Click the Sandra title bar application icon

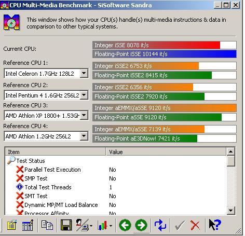pyautogui.click(x=5, y=6)
